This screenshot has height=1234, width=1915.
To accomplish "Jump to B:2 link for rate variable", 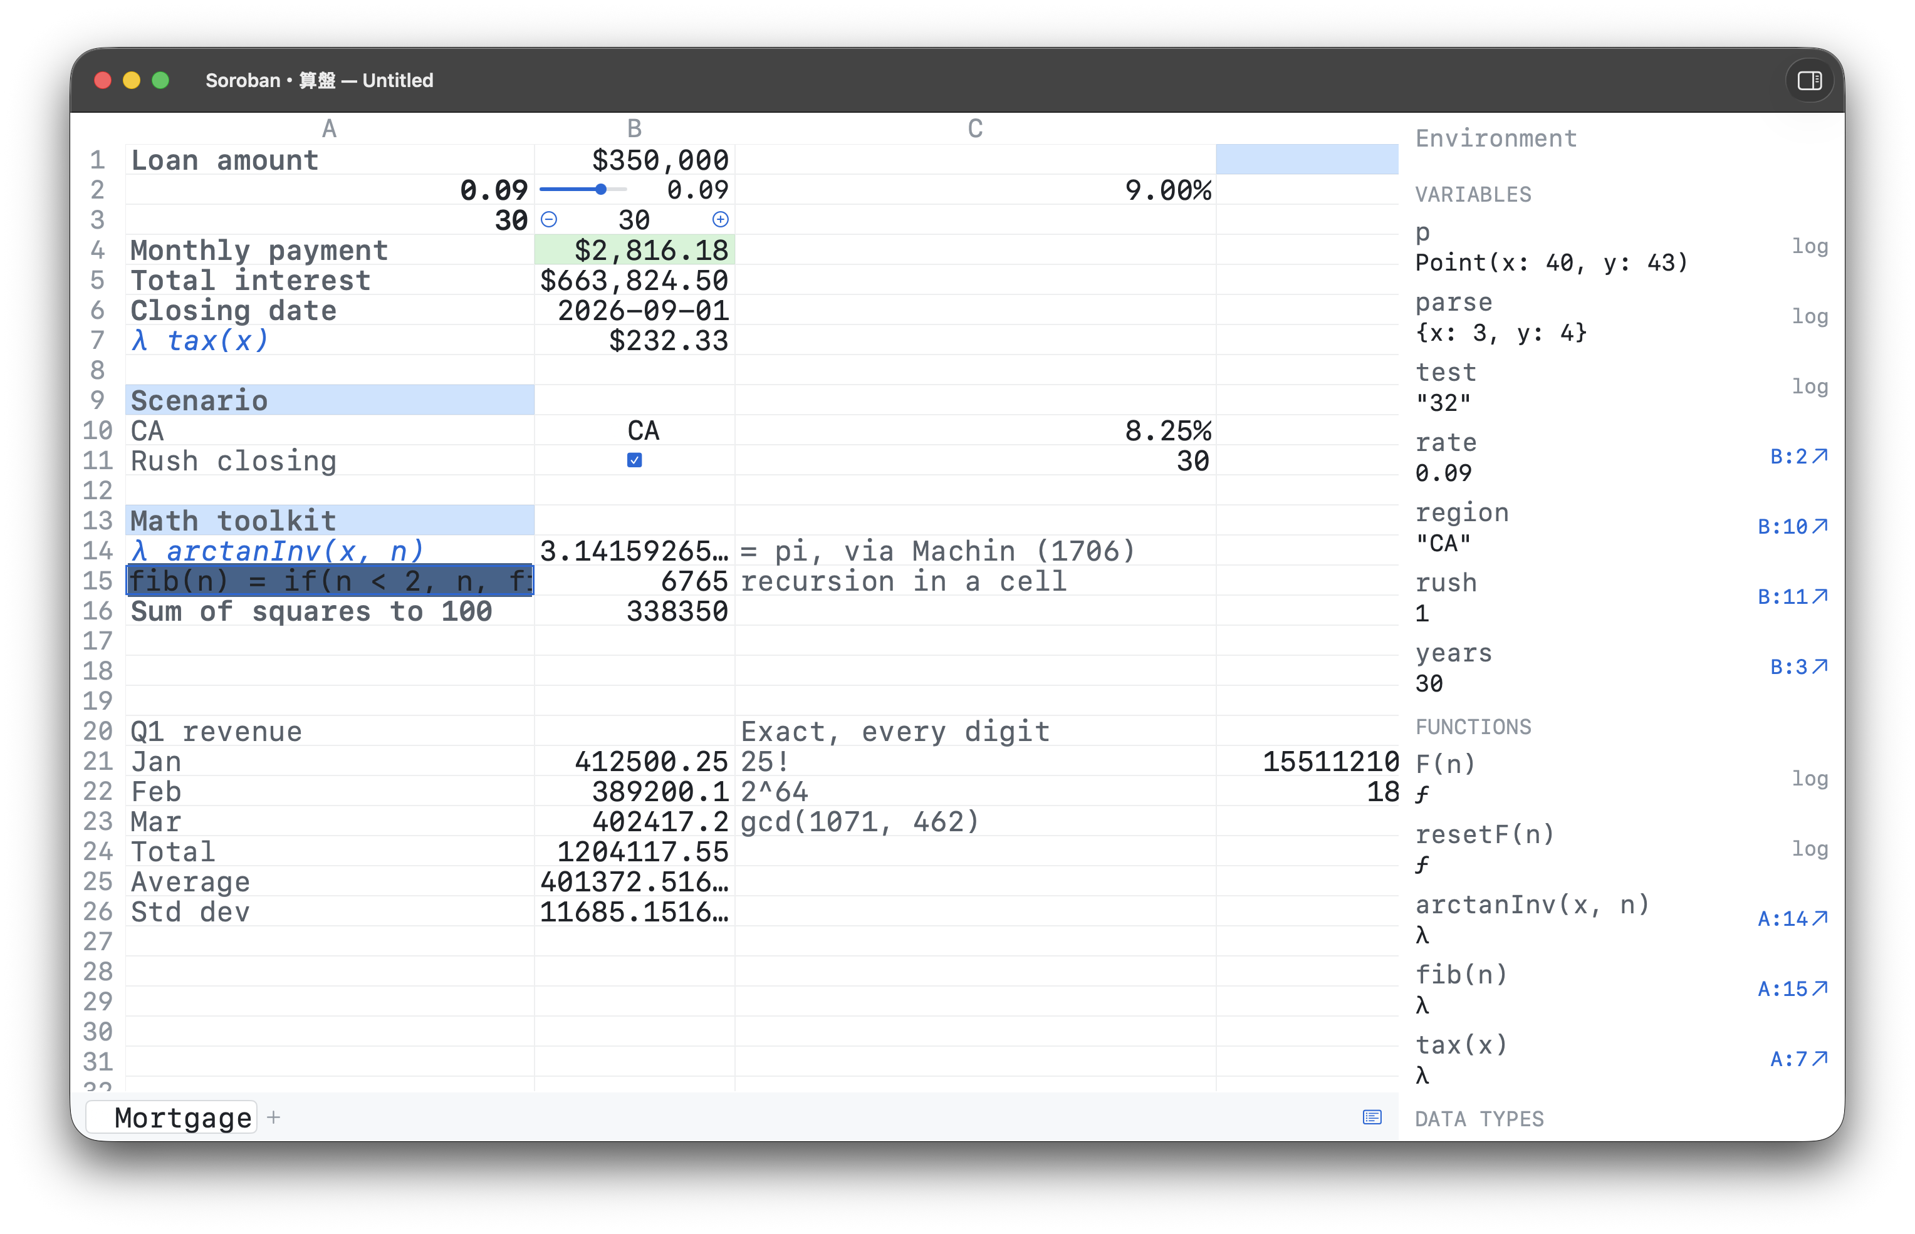I will pos(1799,457).
